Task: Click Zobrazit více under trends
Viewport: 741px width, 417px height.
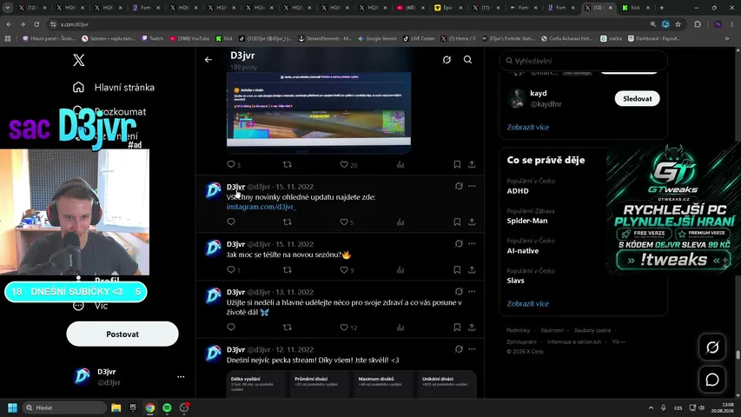Action: (x=528, y=303)
